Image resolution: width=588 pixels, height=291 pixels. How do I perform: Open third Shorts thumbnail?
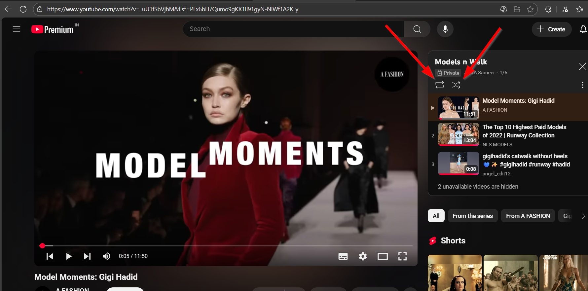564,273
